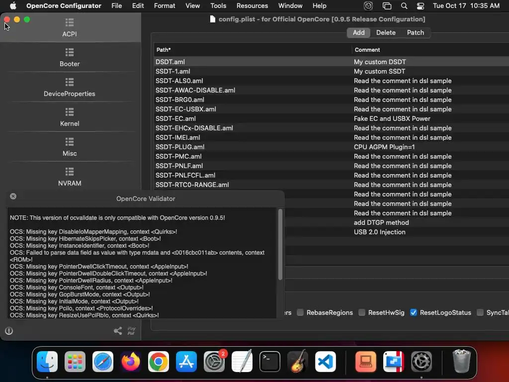Launch Safari from the Dock
Screen dimensions: 509x382
click(103, 362)
